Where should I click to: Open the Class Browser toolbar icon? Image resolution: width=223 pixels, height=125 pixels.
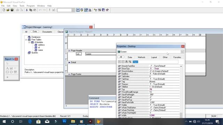pyautogui.click(x=95, y=10)
